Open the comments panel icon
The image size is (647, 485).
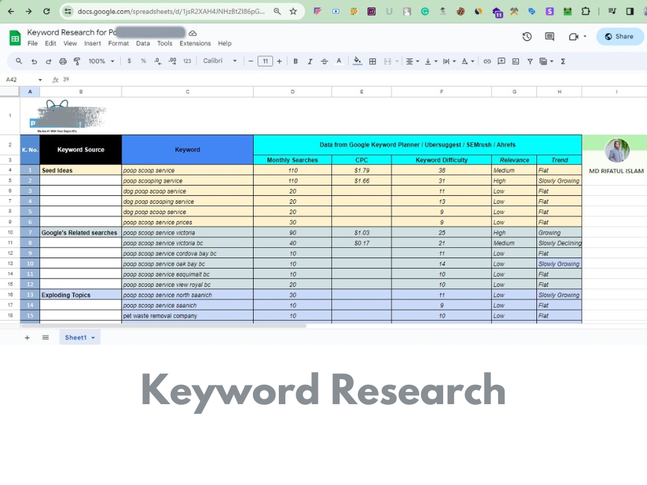click(549, 37)
